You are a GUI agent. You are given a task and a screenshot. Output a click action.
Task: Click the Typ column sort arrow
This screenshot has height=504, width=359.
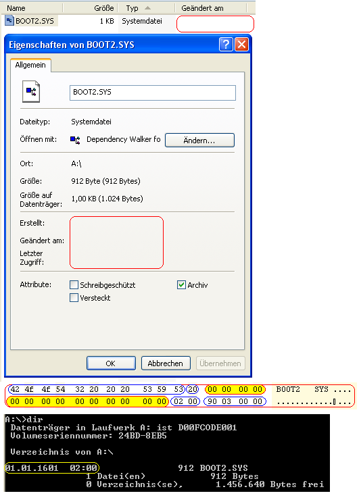147,7
